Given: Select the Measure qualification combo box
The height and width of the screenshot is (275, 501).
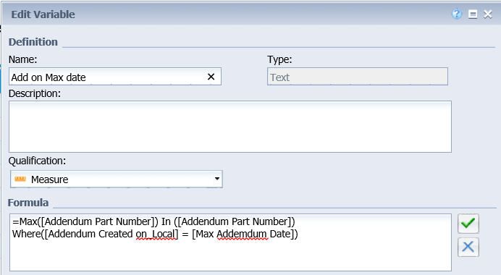Looking at the screenshot, I should (x=117, y=179).
